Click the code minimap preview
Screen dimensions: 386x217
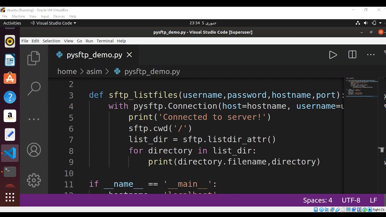coord(361,87)
